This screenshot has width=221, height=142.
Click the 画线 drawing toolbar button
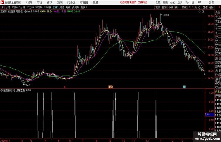tap(184, 7)
